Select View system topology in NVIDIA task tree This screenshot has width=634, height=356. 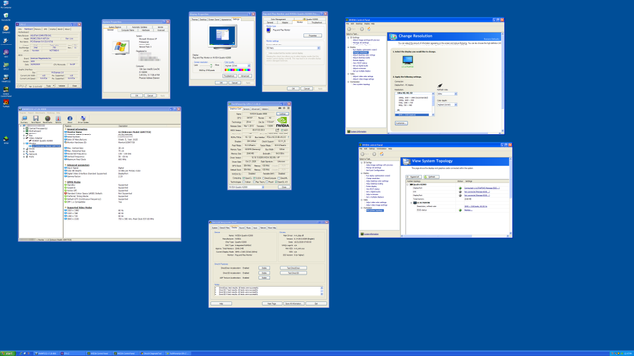(374, 210)
